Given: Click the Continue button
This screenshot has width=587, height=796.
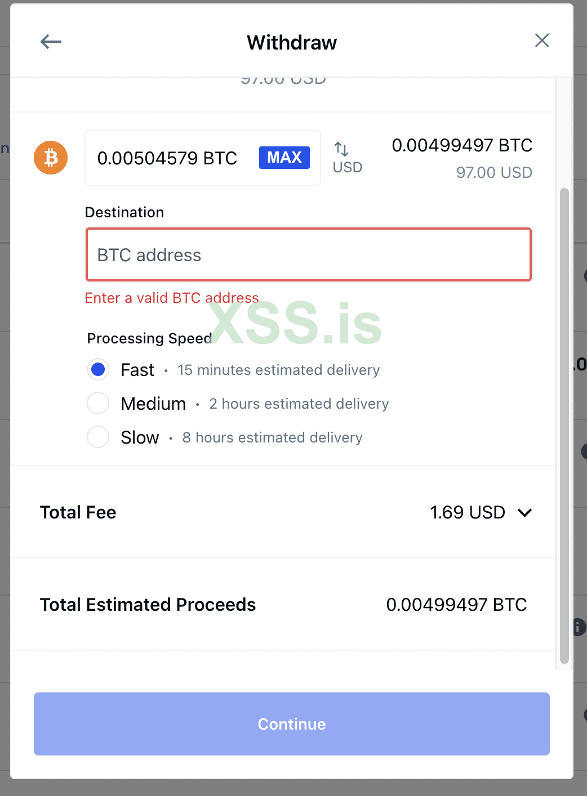Looking at the screenshot, I should tap(291, 723).
